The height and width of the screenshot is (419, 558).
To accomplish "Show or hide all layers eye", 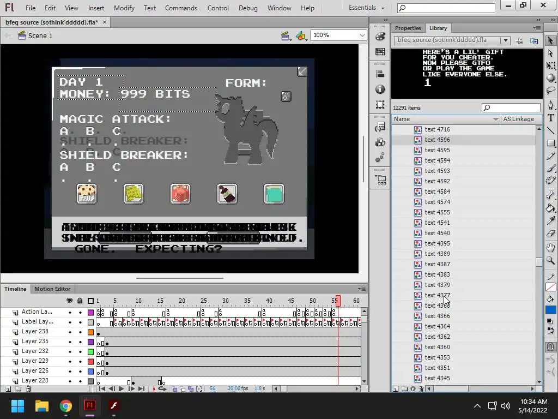I will tap(69, 301).
